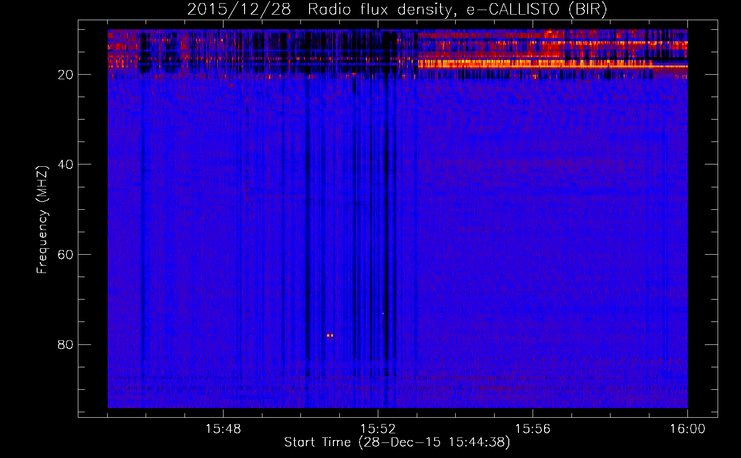Click the 15:56 time tick label
The width and height of the screenshot is (741, 458).
[x=533, y=429]
